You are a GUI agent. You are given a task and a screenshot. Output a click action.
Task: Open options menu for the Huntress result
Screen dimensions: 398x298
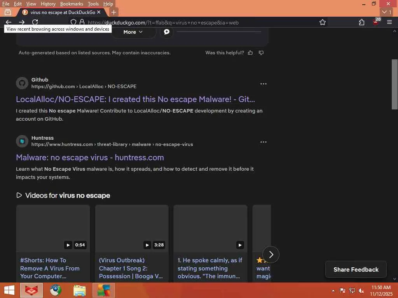click(264, 142)
